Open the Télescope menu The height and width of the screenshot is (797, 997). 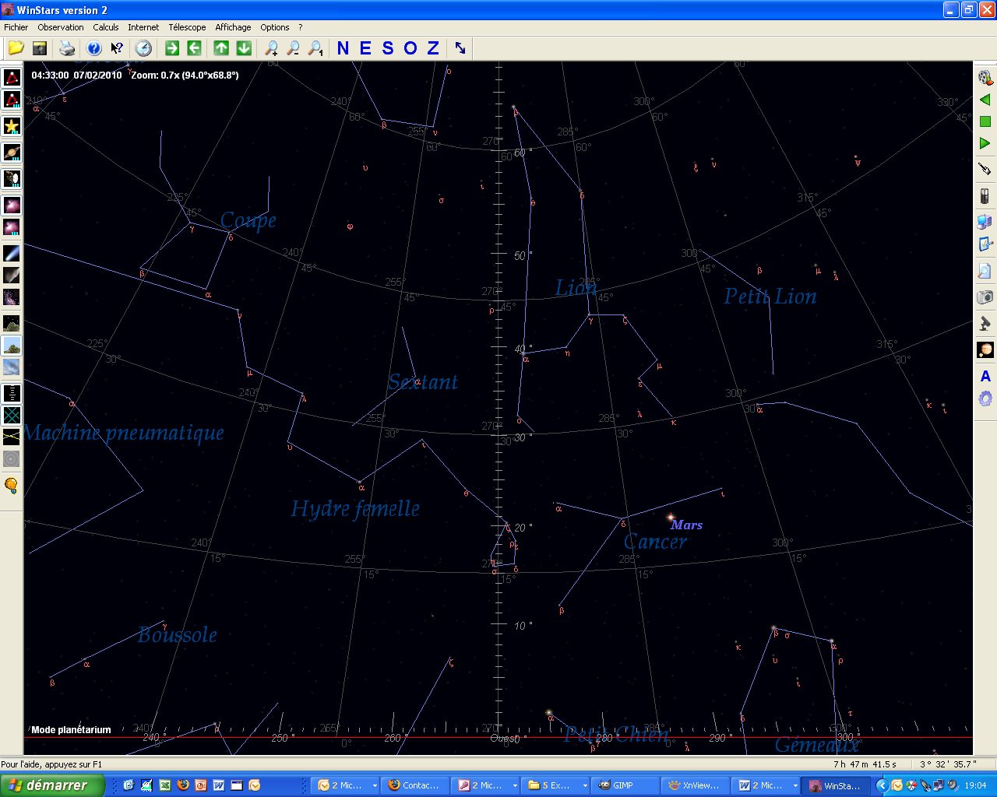pyautogui.click(x=187, y=27)
